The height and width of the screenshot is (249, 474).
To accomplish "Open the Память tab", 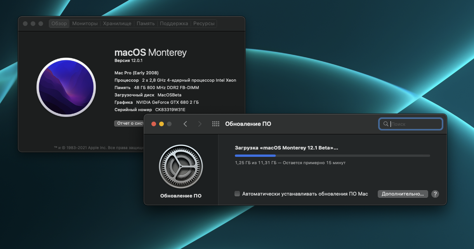I will [x=146, y=24].
